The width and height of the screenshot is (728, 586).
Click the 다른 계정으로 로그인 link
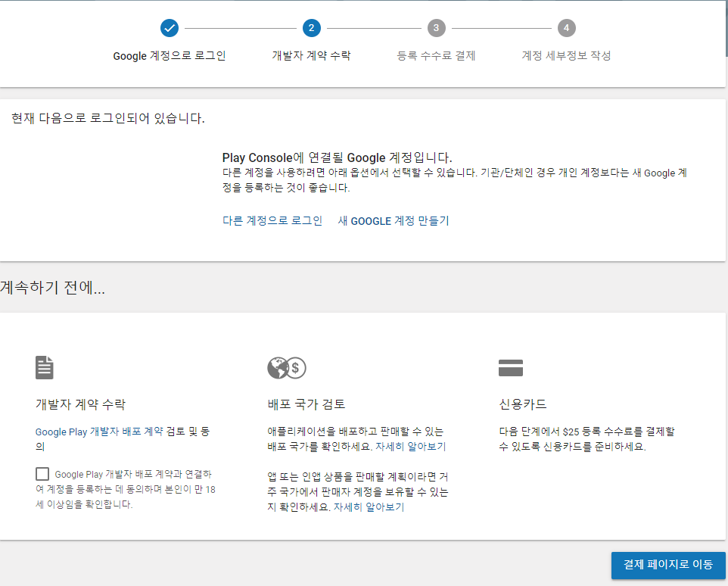[x=272, y=220]
